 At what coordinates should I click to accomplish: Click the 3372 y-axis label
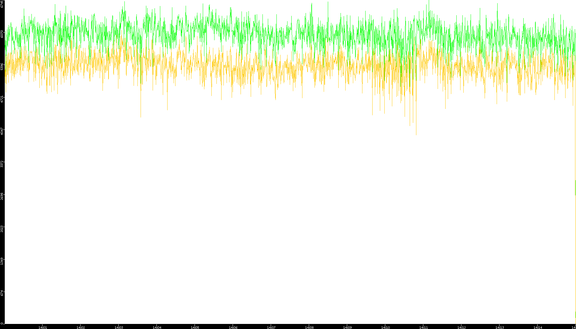[x=2, y=164]
